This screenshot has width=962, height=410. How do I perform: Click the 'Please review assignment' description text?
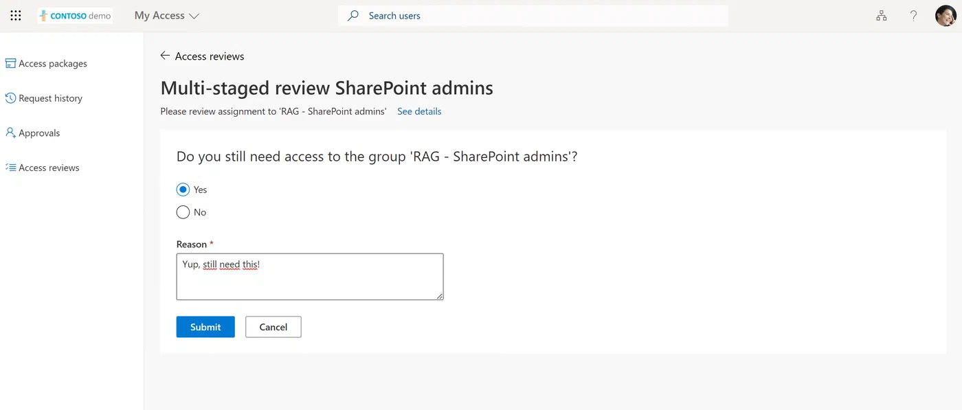pyautogui.click(x=273, y=111)
